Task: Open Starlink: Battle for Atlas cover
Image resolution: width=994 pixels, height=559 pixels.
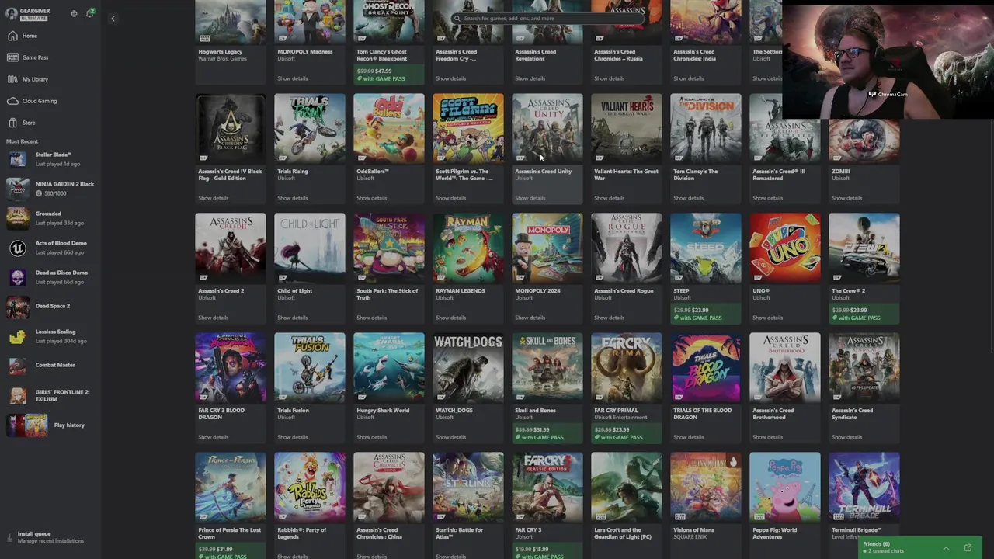Action: coord(468,488)
